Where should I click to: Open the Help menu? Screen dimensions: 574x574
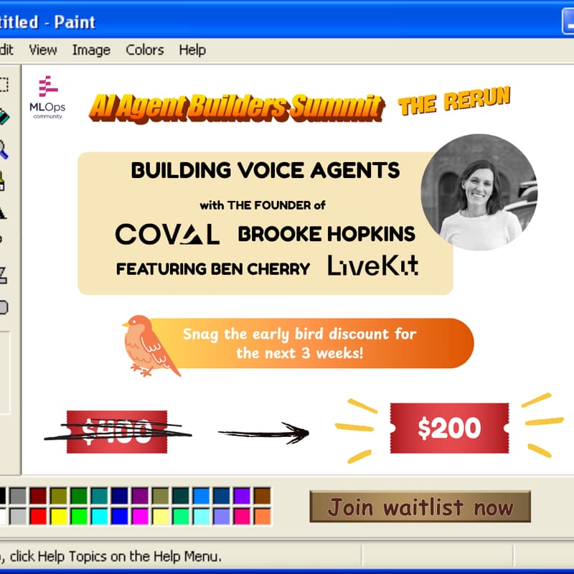(192, 50)
